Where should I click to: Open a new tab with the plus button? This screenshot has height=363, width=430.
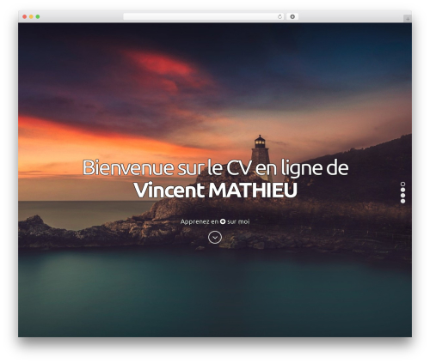point(408,19)
